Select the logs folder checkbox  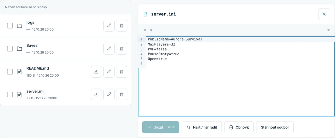tap(10, 26)
